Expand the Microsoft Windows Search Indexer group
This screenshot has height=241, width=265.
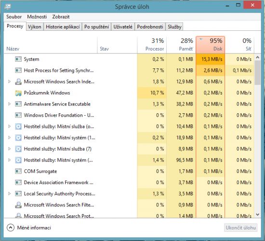tap(9, 81)
